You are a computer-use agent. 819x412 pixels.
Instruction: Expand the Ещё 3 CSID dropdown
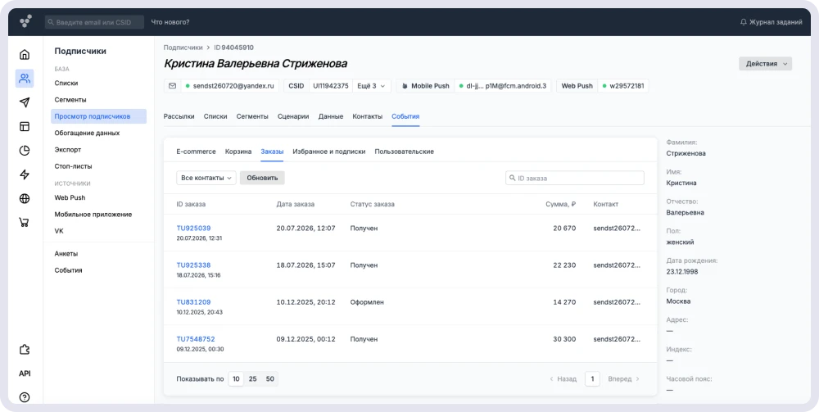click(371, 86)
